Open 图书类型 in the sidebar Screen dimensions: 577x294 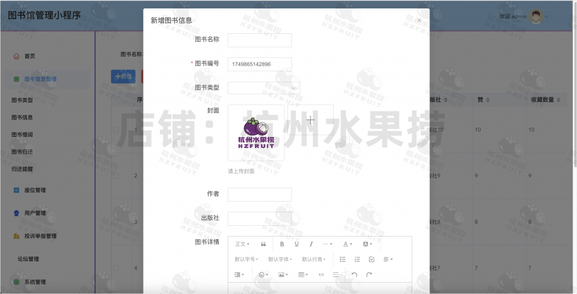click(22, 100)
